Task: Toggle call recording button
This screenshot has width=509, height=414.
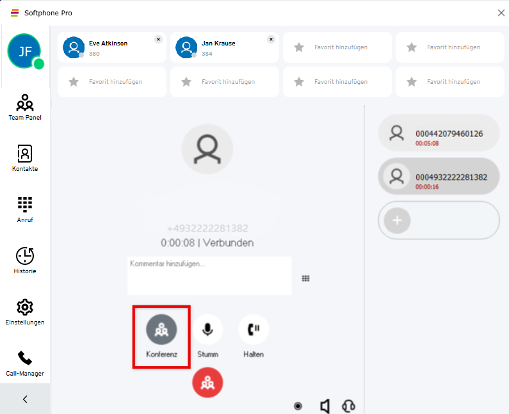Action: [x=298, y=406]
